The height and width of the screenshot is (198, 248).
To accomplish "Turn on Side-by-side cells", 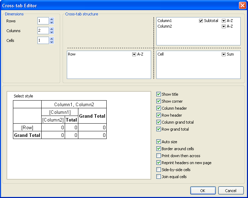I will [x=159, y=170].
